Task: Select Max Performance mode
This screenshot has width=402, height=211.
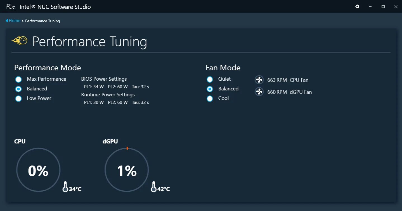Action: (x=18, y=79)
